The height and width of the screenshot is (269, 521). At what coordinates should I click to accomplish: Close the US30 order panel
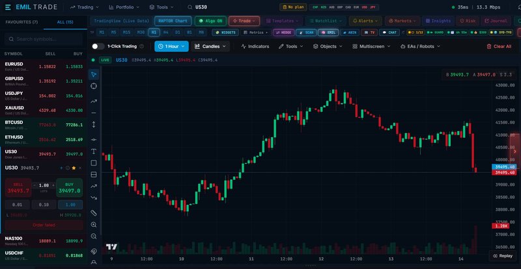point(80,168)
